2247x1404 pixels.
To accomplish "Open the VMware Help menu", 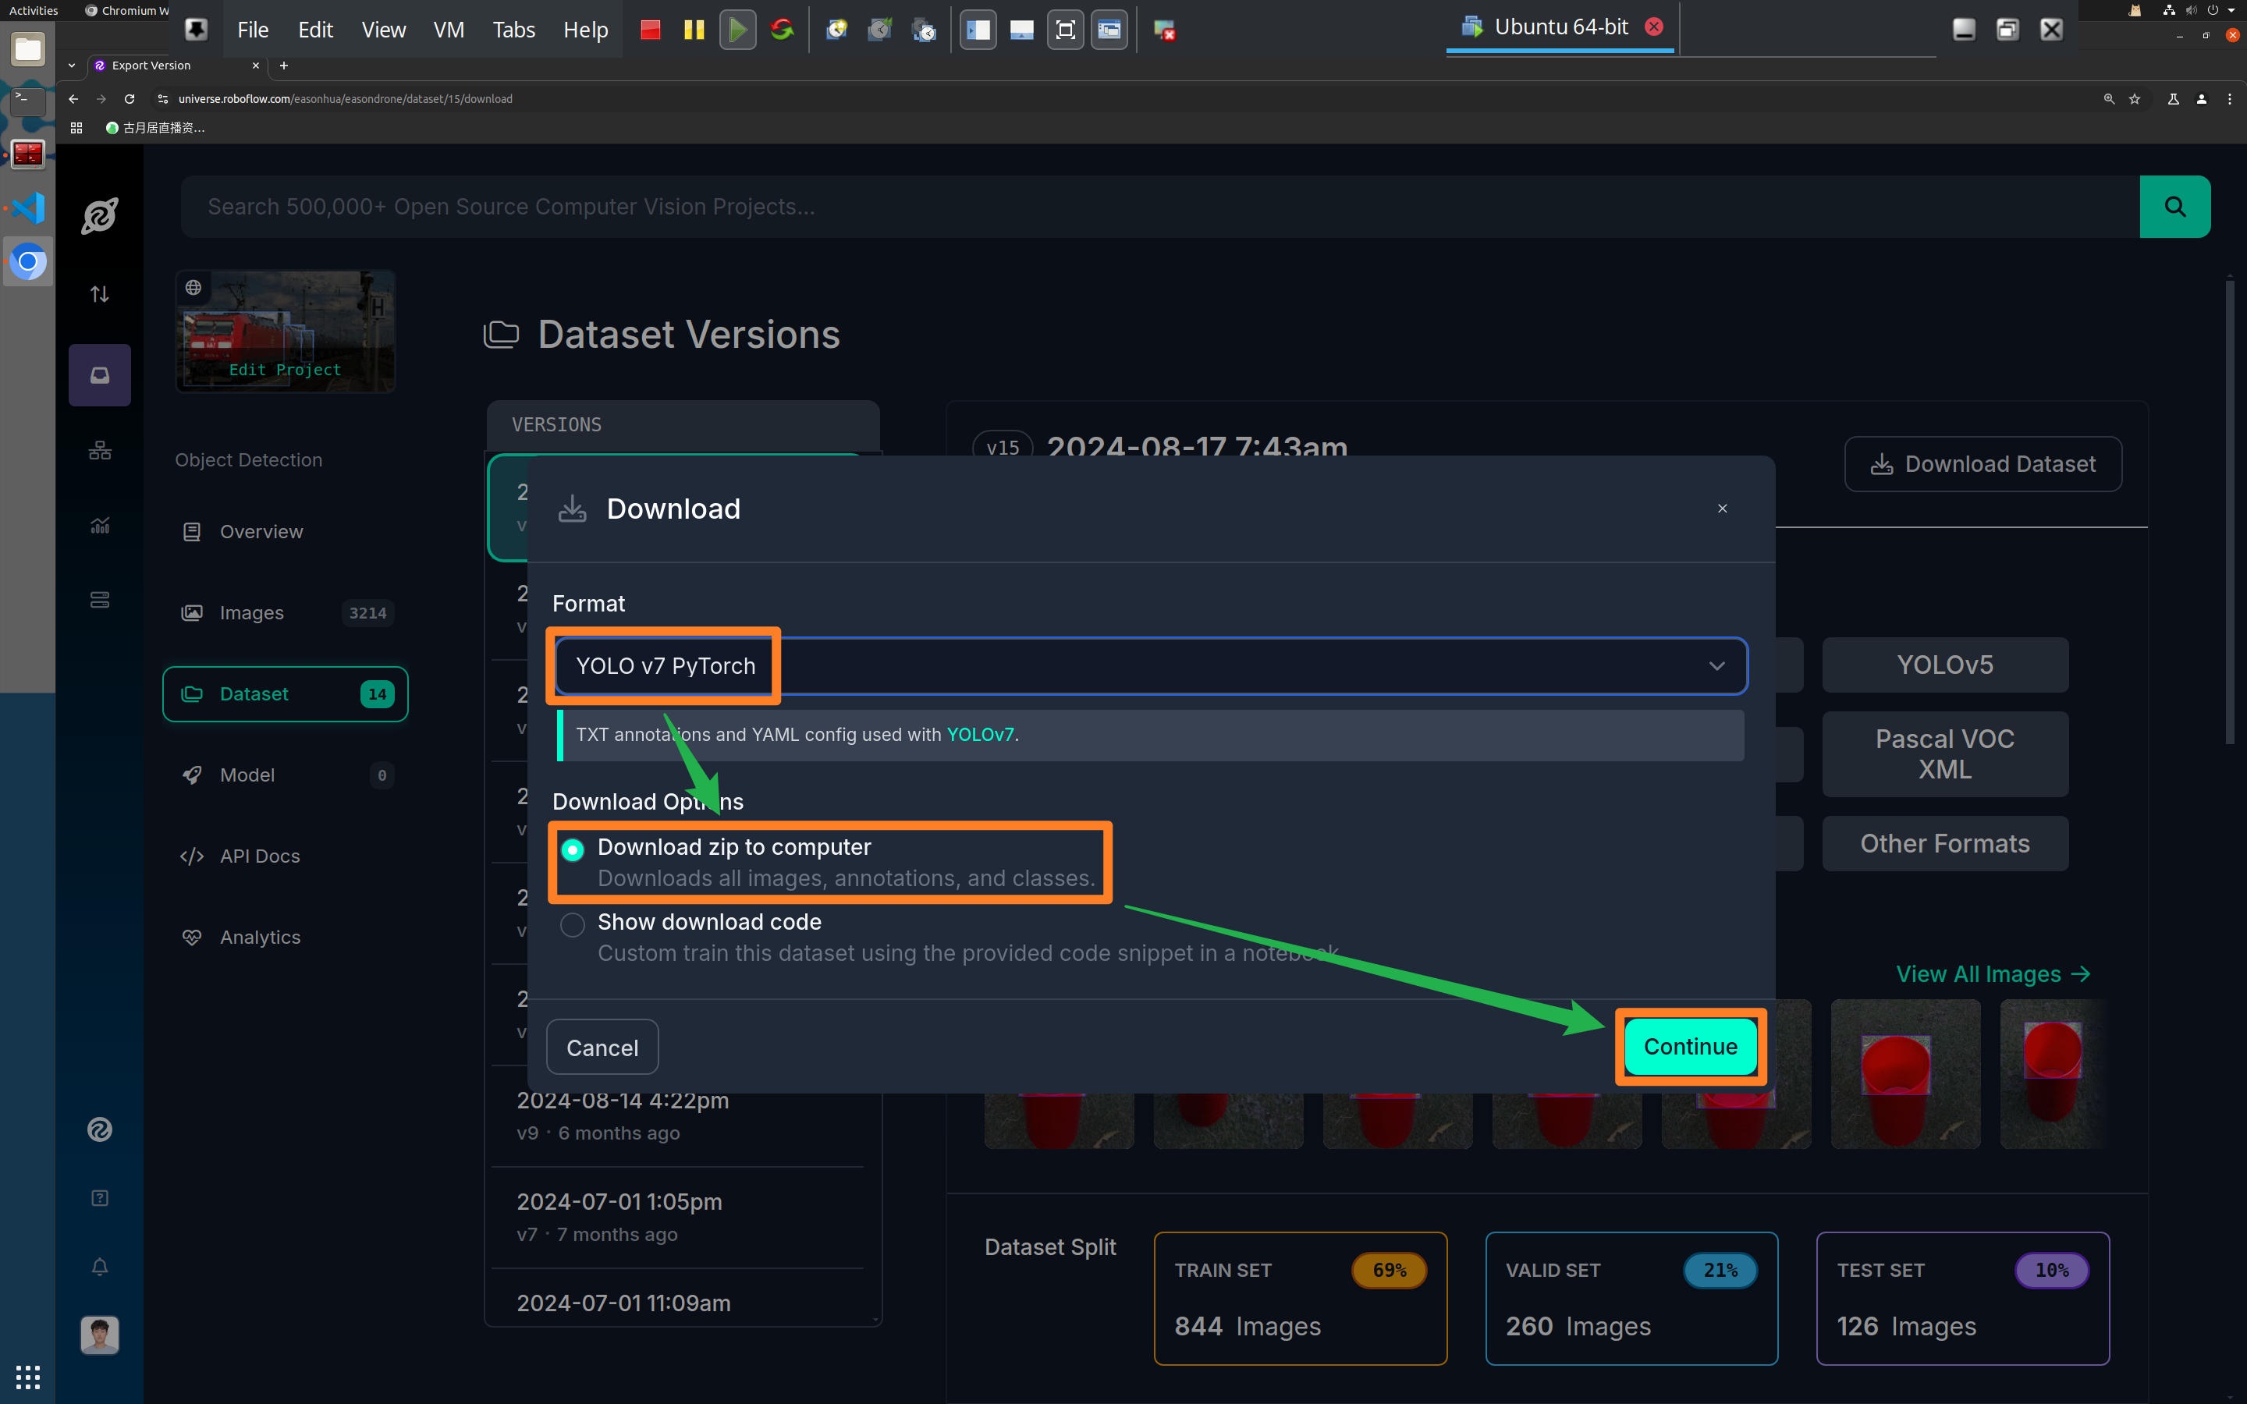I will (585, 30).
